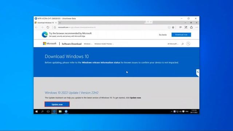Select the Download Windows 10 tab
This screenshot has height=131, width=233.
pos(46,23)
